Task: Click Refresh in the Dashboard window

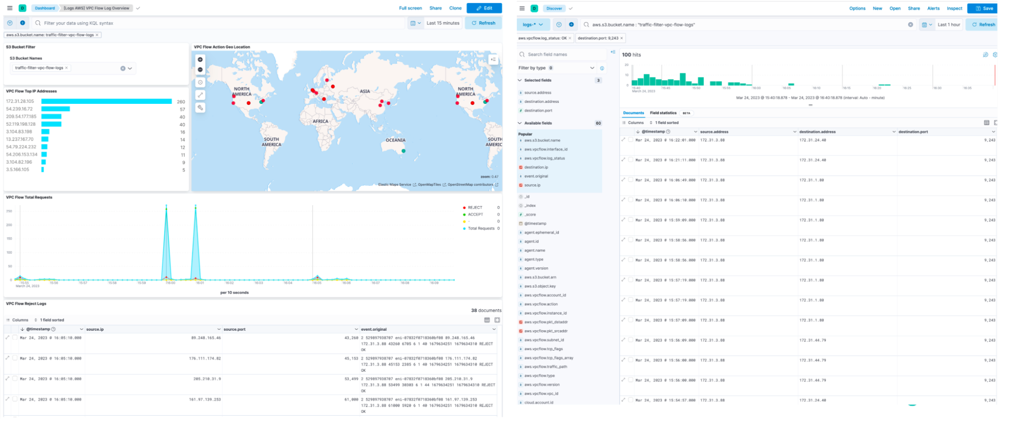Action: pyautogui.click(x=483, y=23)
